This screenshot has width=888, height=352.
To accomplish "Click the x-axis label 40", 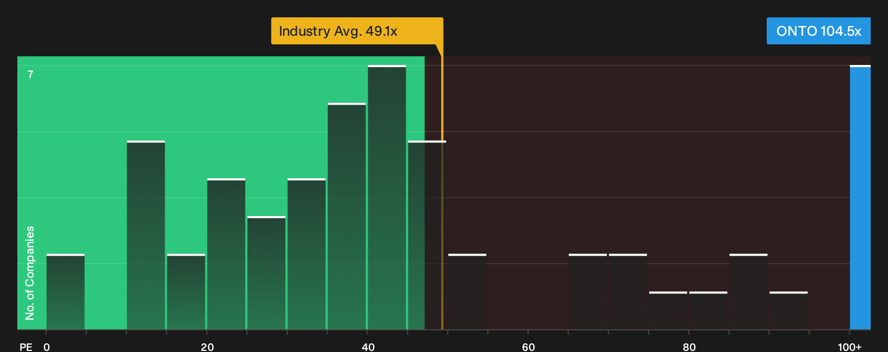I will click(368, 347).
